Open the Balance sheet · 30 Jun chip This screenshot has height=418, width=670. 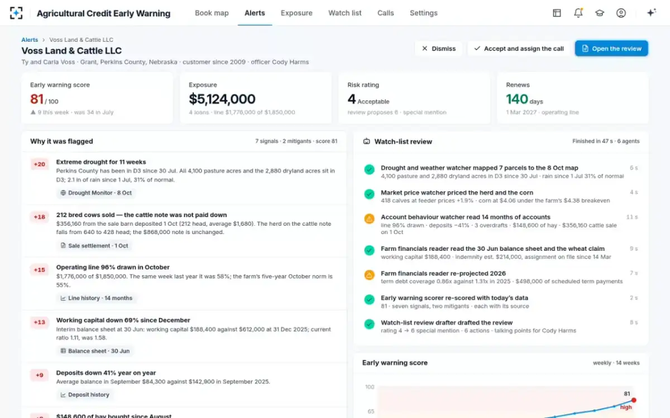coord(95,351)
